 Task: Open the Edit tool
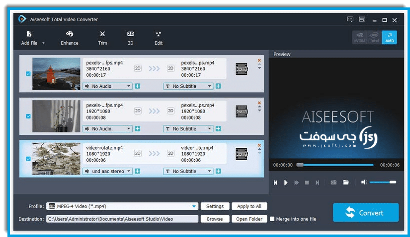pyautogui.click(x=158, y=38)
